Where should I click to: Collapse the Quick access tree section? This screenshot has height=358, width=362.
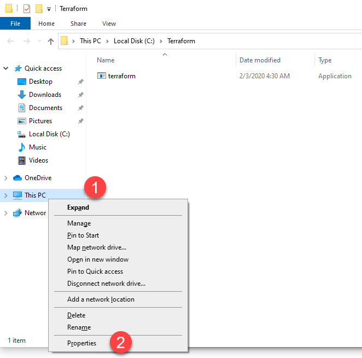tap(6, 68)
